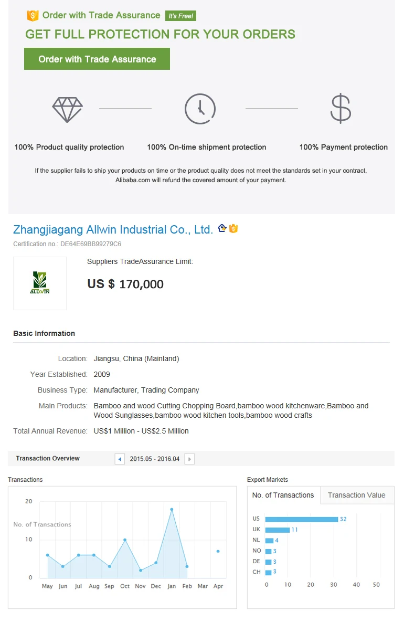Viewport: 404px width, 623px height.
Task: Go to previous transaction period arrow
Action: pyautogui.click(x=120, y=459)
